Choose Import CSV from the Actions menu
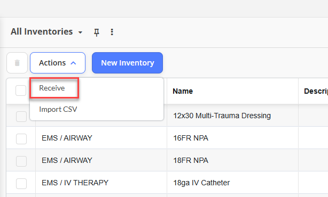Image resolution: width=328 pixels, height=197 pixels. click(58, 109)
